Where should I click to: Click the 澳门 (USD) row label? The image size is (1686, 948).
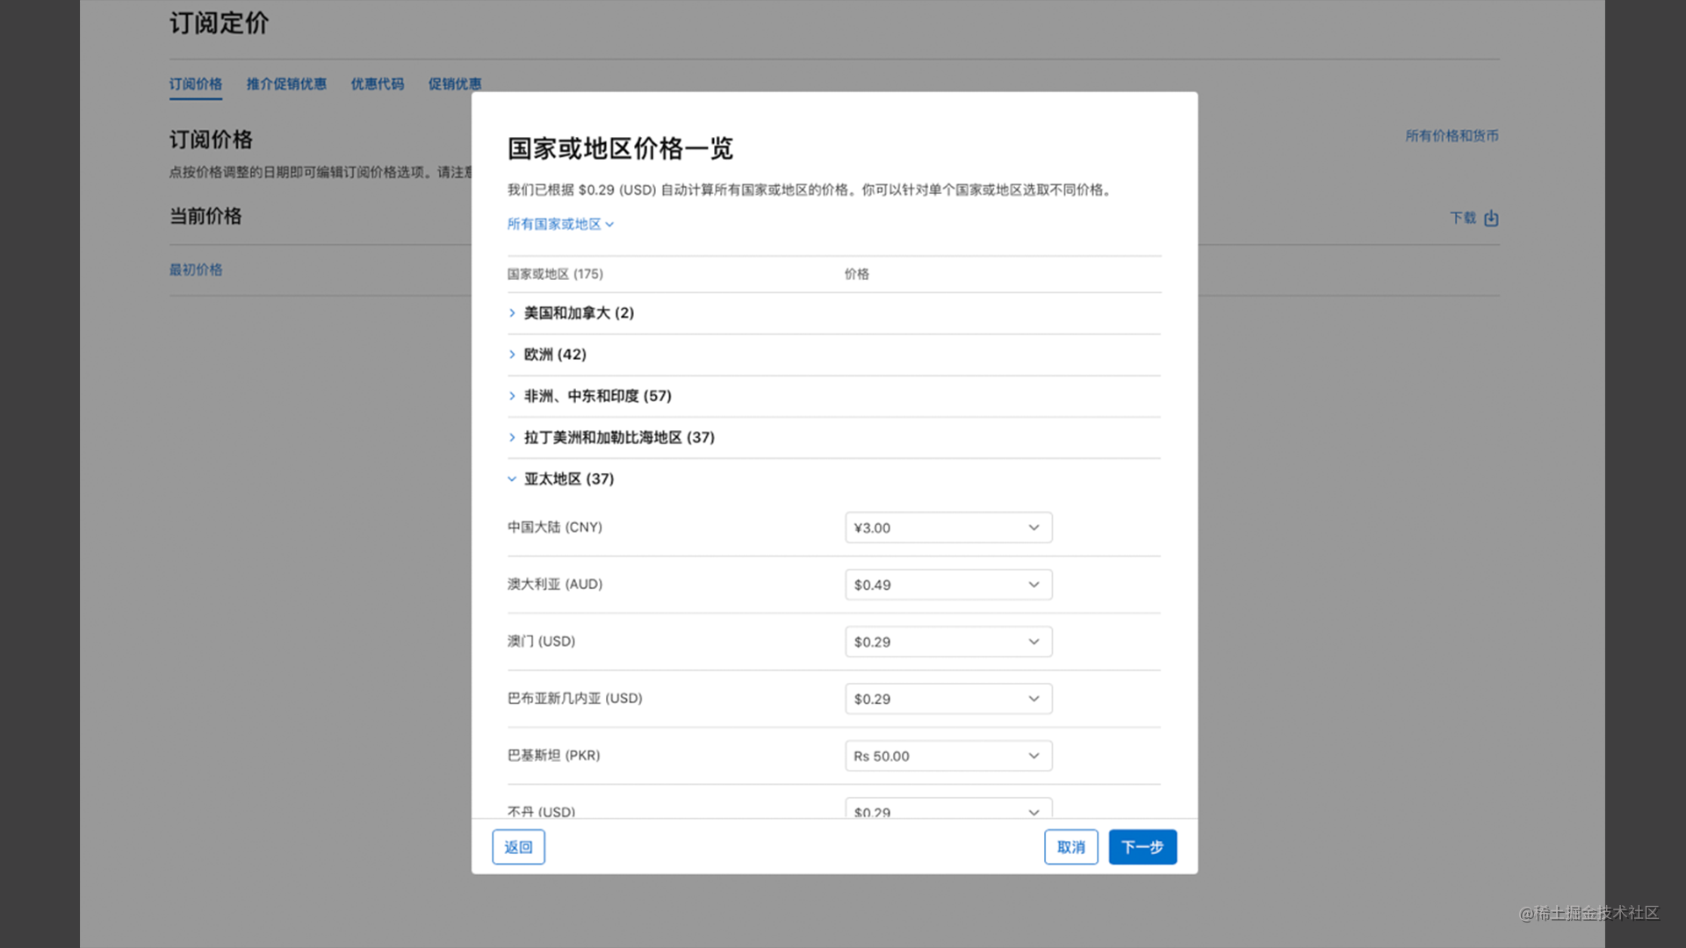point(541,641)
